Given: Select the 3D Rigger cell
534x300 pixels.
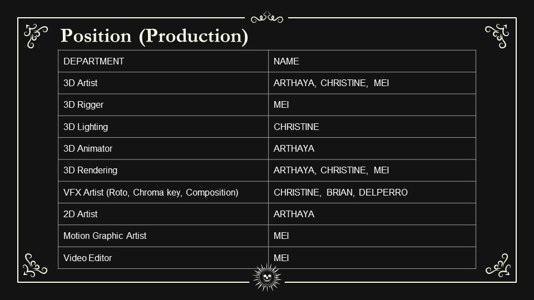Looking at the screenshot, I should [x=163, y=105].
